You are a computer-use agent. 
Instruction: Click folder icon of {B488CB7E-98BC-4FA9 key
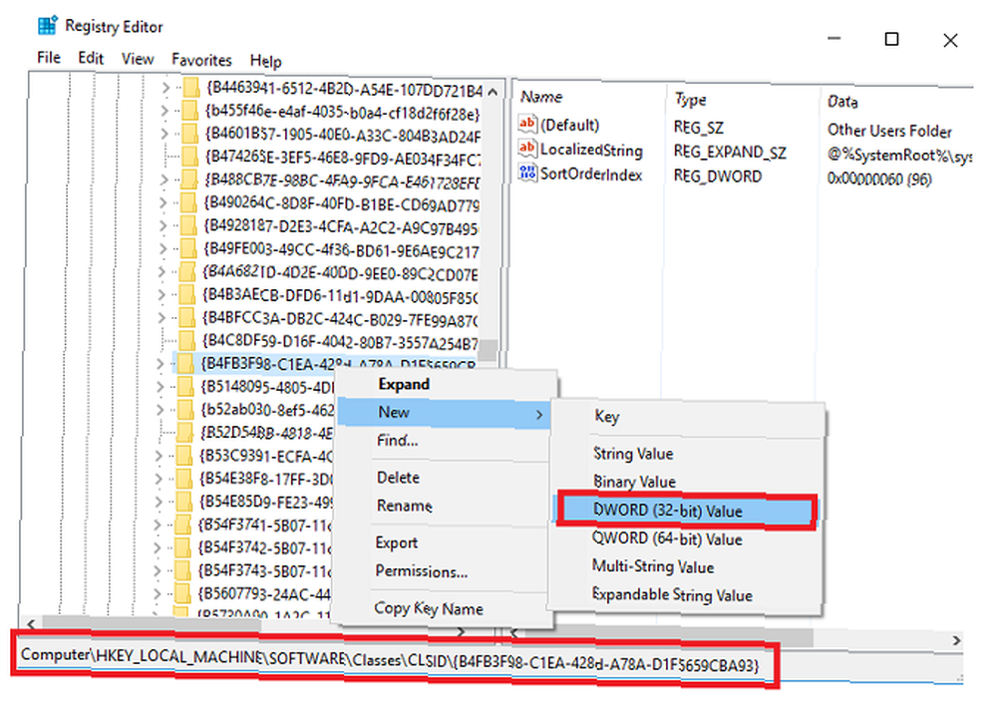coord(190,180)
